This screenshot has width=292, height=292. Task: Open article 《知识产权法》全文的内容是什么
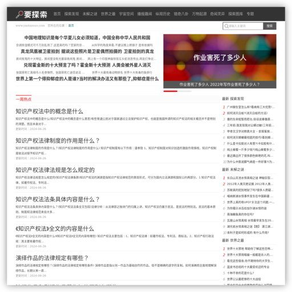[x=55, y=229]
